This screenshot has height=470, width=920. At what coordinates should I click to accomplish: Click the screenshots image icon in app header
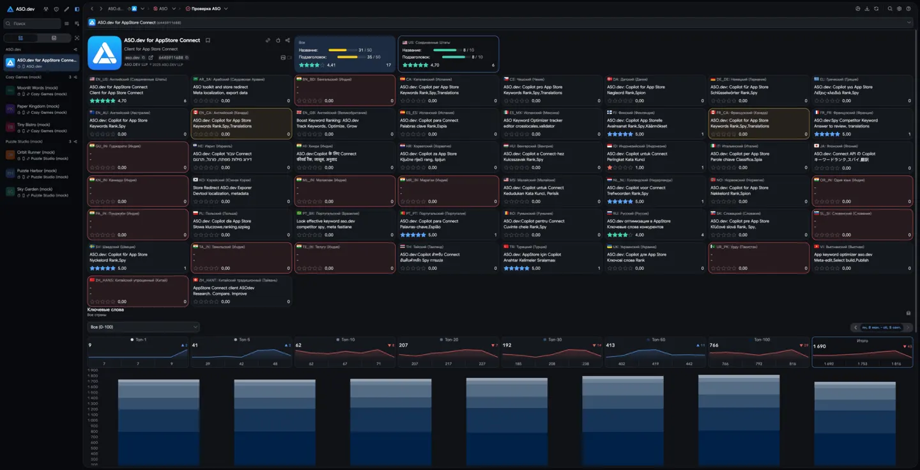click(x=283, y=58)
